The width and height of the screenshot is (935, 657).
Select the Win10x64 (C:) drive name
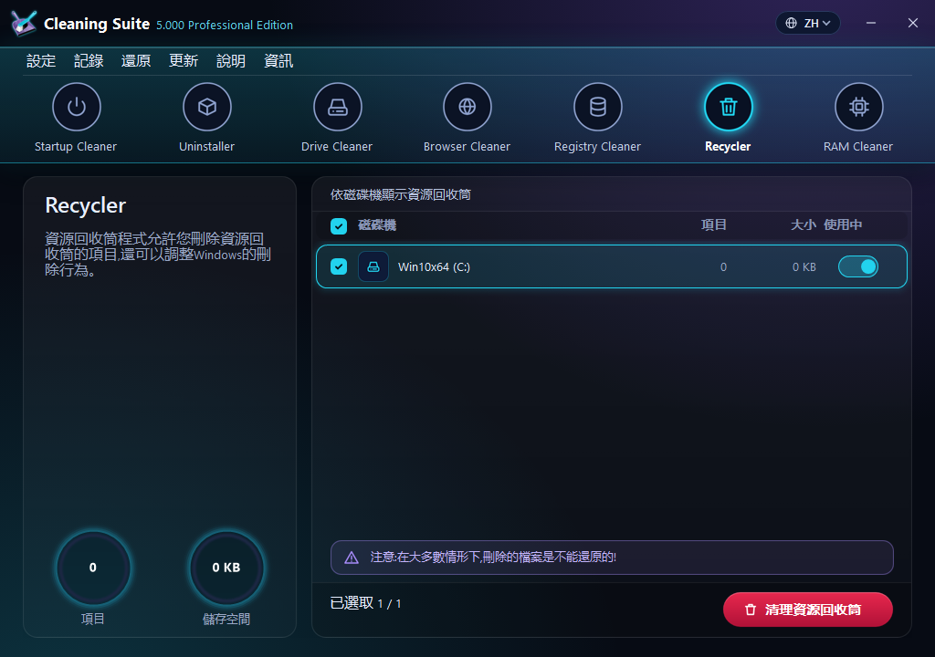[434, 267]
